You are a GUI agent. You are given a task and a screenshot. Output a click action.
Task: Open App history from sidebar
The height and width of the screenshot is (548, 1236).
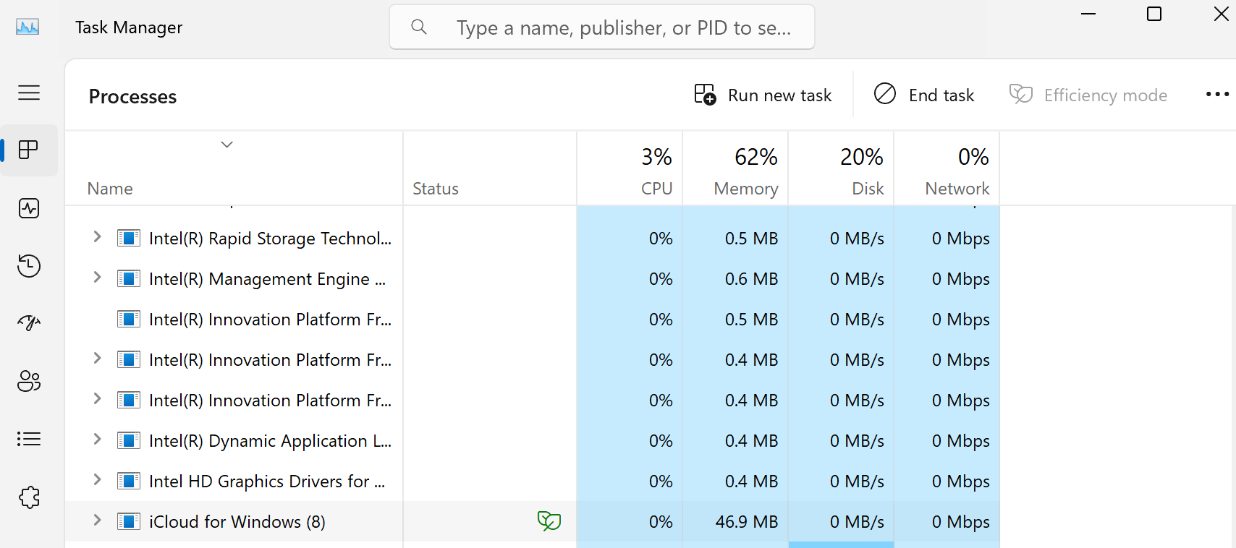coord(29,266)
